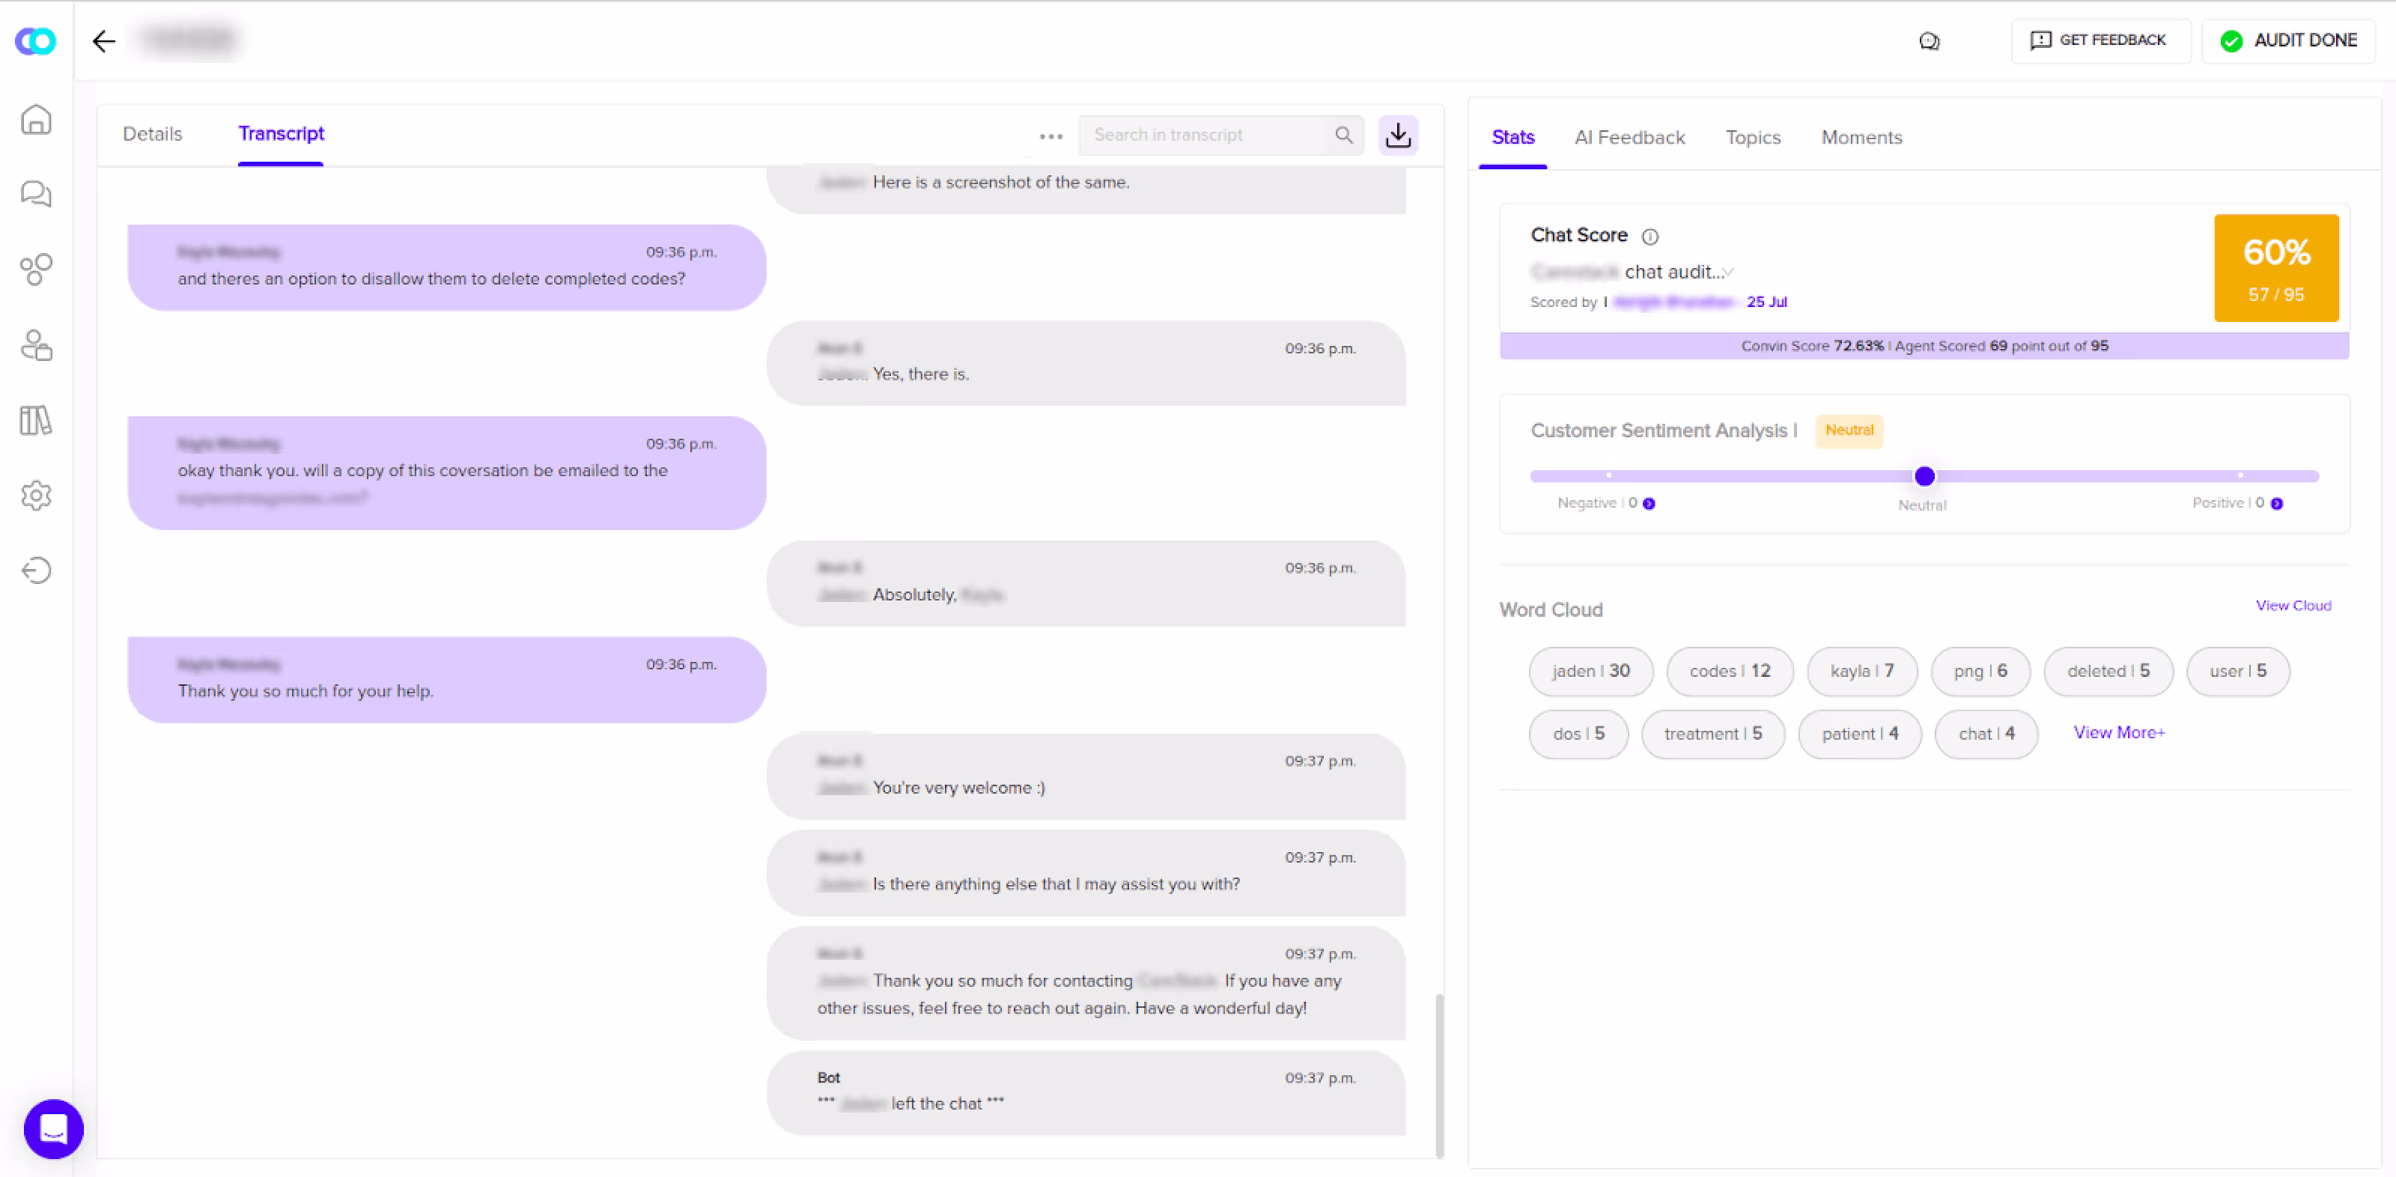The height and width of the screenshot is (1177, 2396).
Task: Open the settings gear sidebar icon
Action: click(36, 495)
